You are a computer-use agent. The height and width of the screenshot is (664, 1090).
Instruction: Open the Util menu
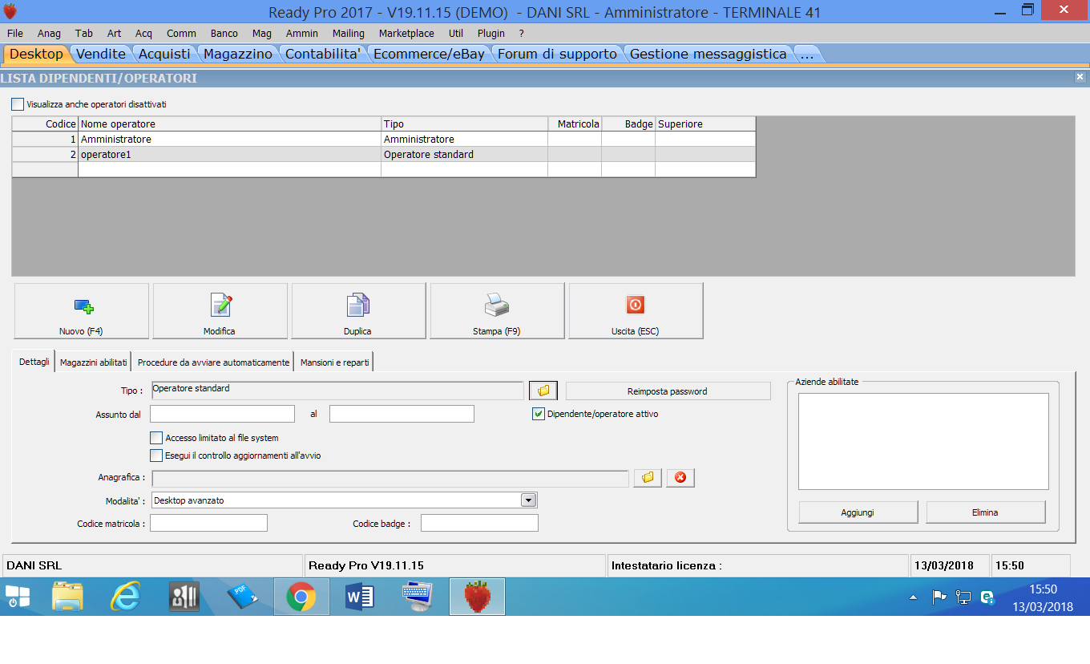(x=456, y=34)
